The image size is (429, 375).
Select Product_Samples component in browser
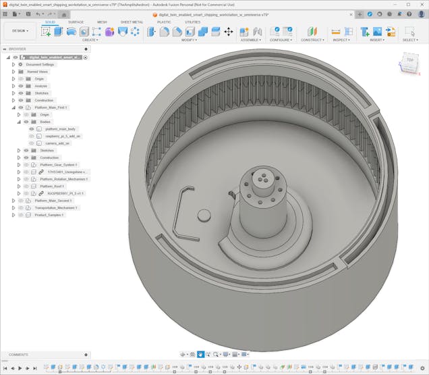tap(49, 215)
